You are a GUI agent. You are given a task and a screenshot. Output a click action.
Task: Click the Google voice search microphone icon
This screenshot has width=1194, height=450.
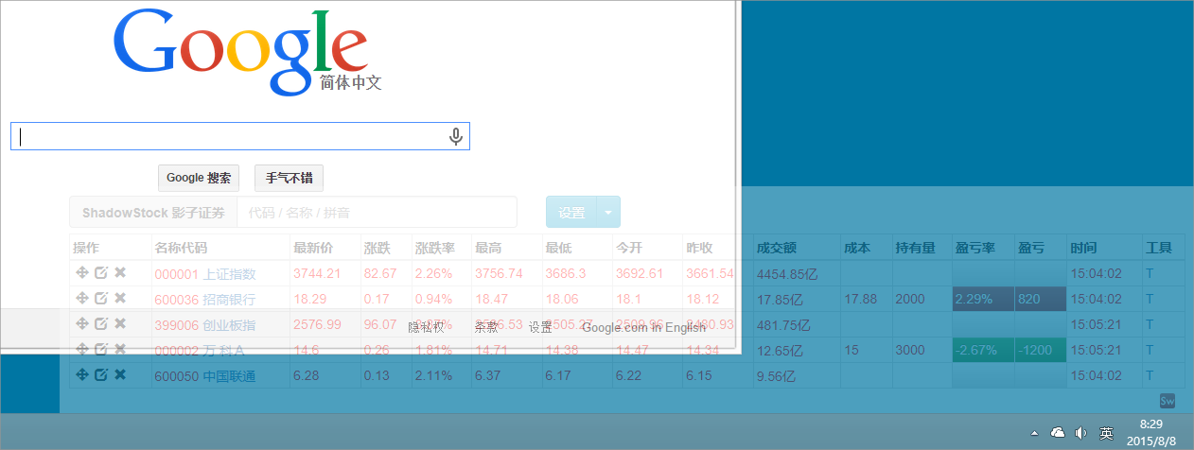pyautogui.click(x=456, y=137)
